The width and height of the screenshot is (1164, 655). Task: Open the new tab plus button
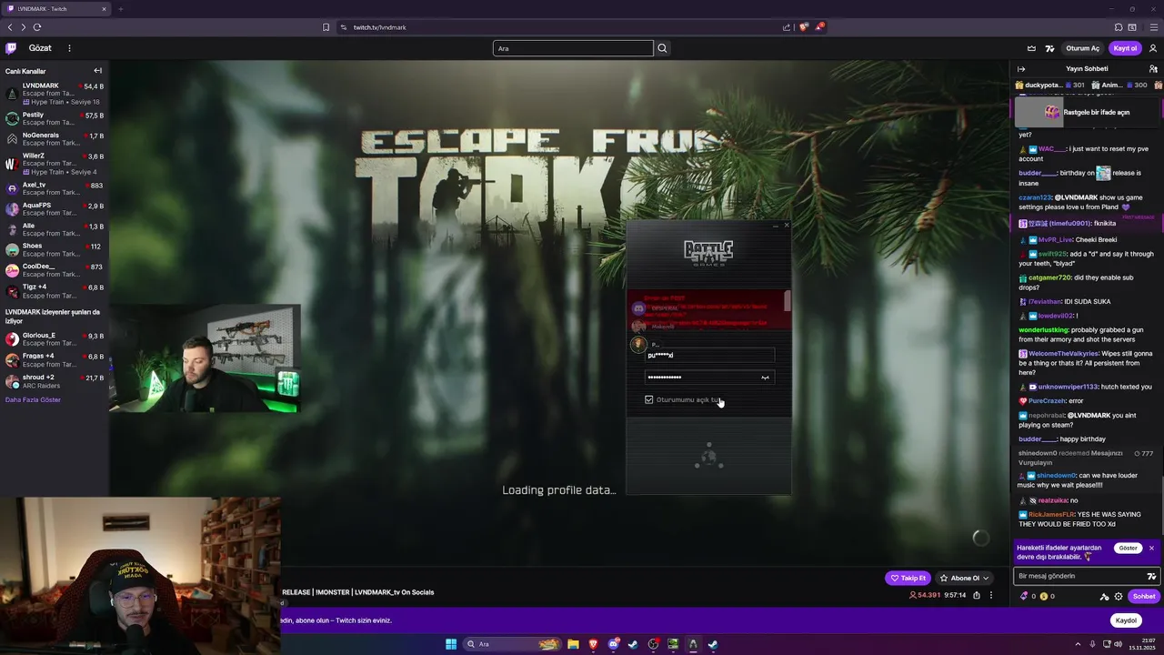(120, 9)
